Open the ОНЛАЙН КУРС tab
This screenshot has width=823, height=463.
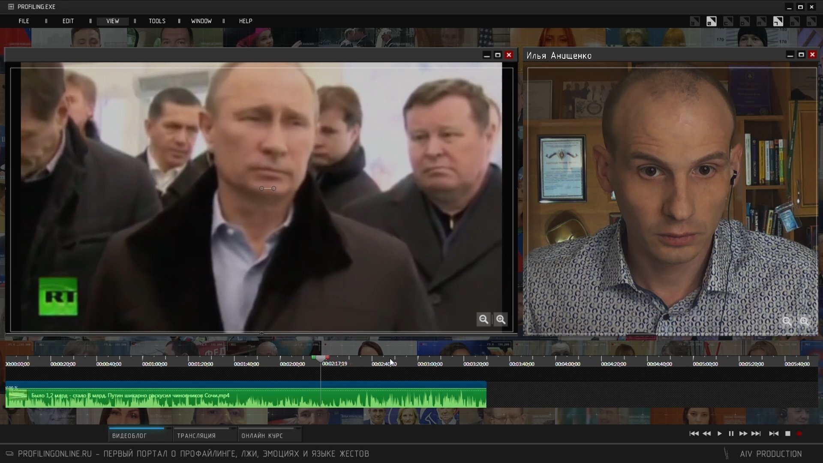coord(262,436)
